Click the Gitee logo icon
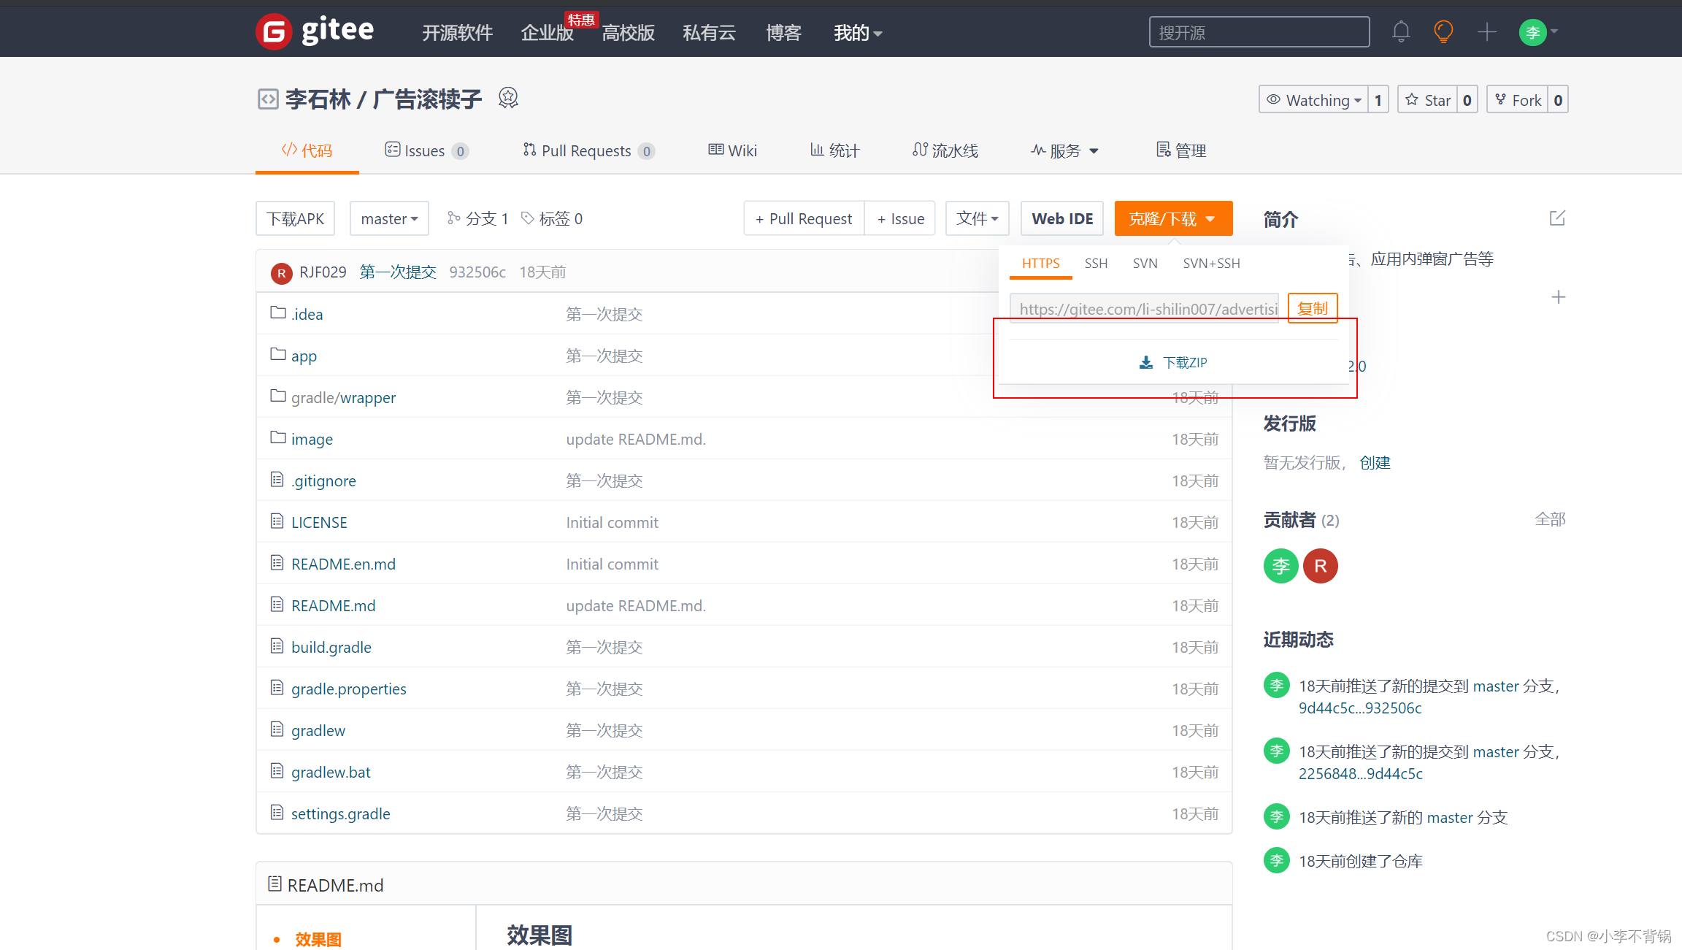Image resolution: width=1682 pixels, height=950 pixels. point(274,32)
